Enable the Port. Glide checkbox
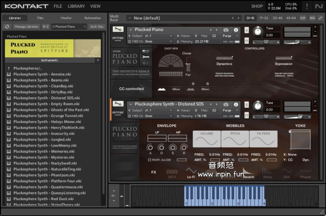 [150, 160]
